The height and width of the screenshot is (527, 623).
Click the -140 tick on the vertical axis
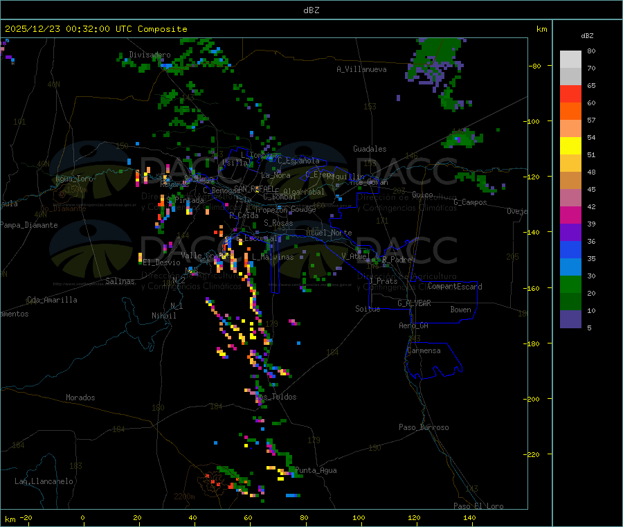tap(534, 232)
